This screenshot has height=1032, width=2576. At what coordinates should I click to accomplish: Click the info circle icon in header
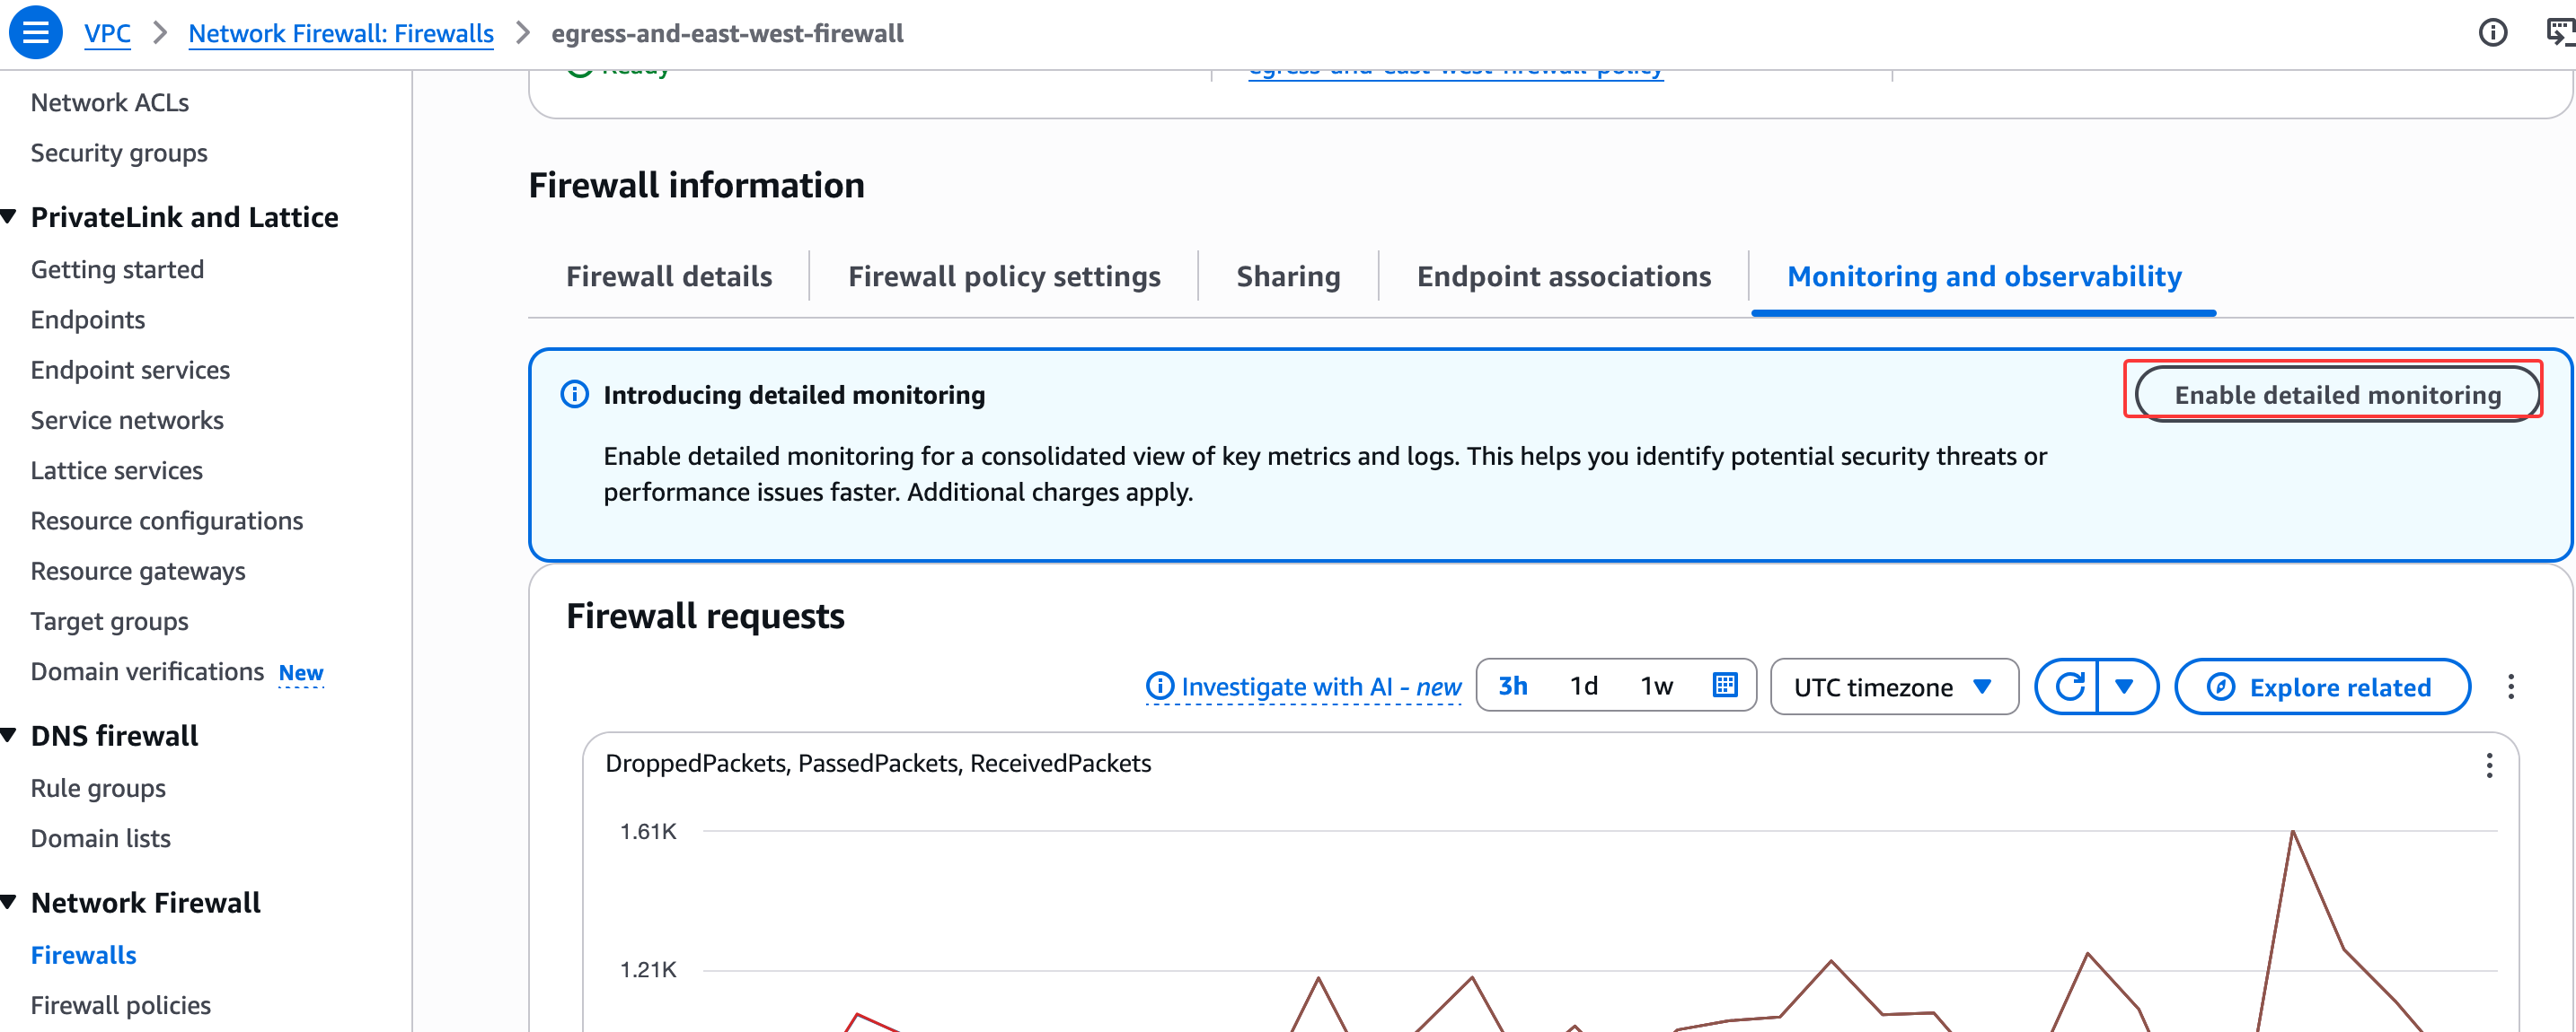[2492, 33]
